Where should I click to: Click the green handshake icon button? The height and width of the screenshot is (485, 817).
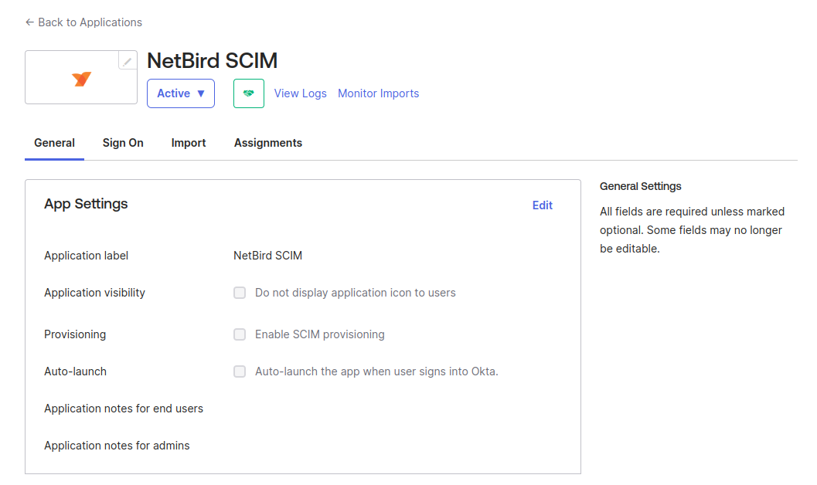click(x=248, y=93)
